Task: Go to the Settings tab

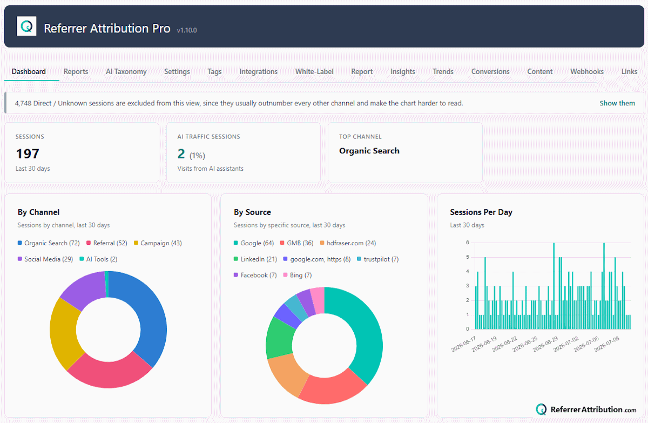Action: tap(177, 71)
